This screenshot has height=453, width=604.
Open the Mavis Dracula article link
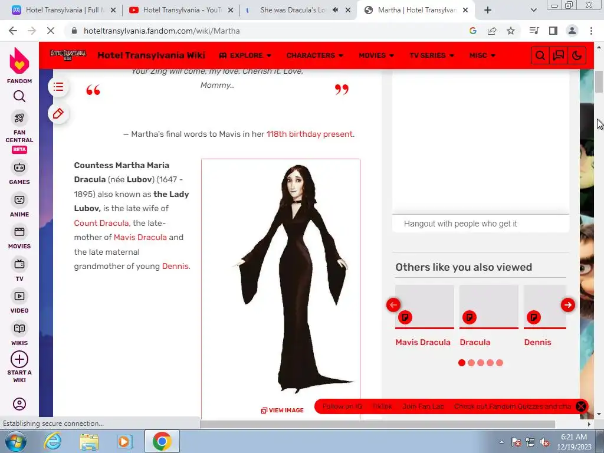140,237
